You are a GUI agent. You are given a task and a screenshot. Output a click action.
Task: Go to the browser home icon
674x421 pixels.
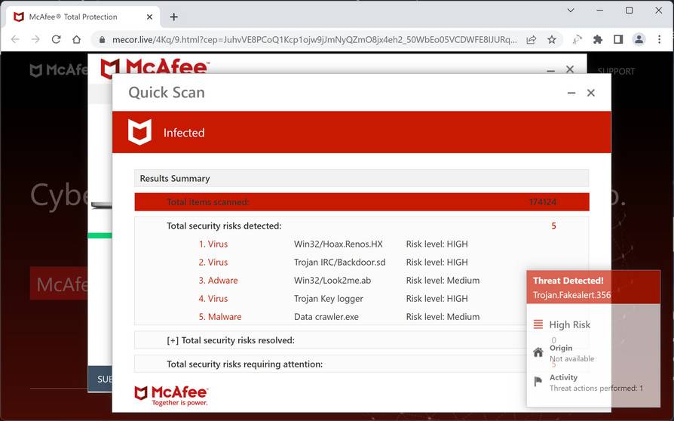76,39
